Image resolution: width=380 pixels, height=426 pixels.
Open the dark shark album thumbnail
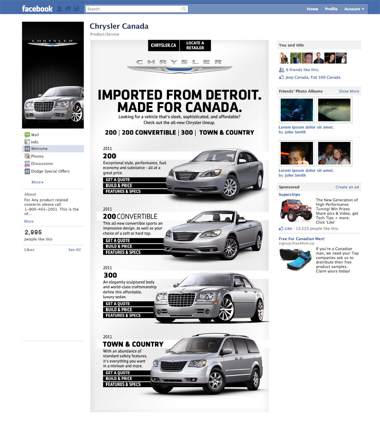[x=334, y=110]
